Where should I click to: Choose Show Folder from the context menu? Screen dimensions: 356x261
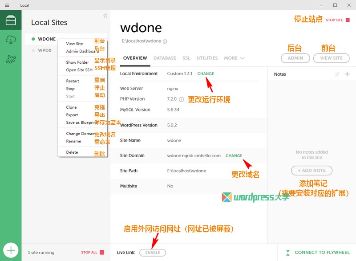tap(77, 62)
